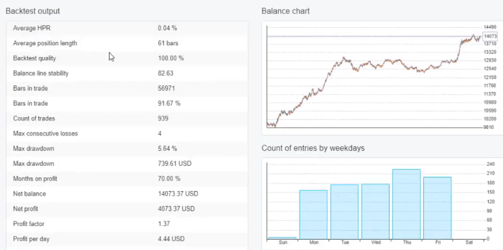Select the 5.64 % max drawdown value

(x=167, y=149)
